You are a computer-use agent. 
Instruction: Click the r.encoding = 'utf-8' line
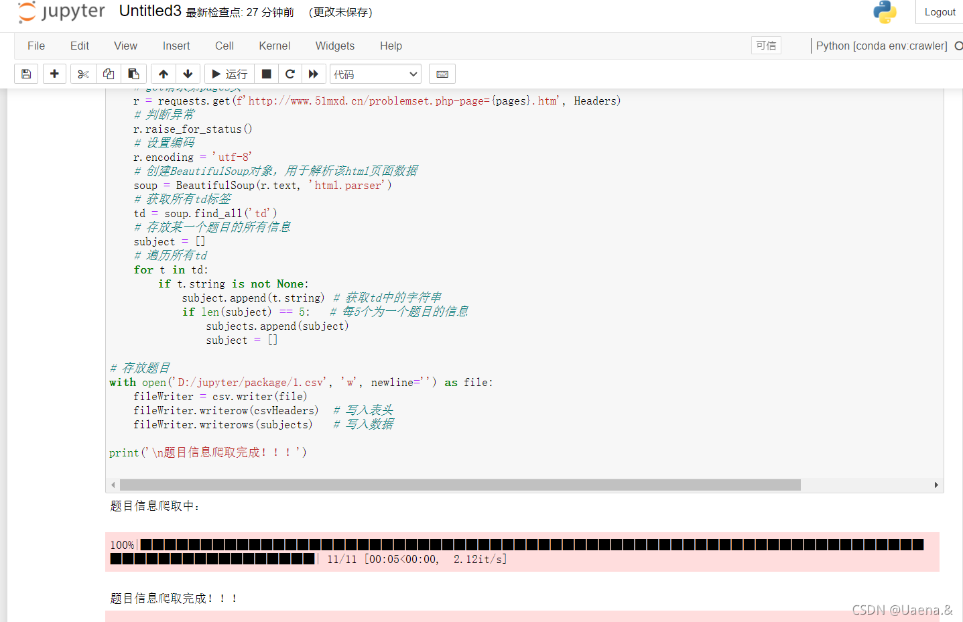click(193, 157)
